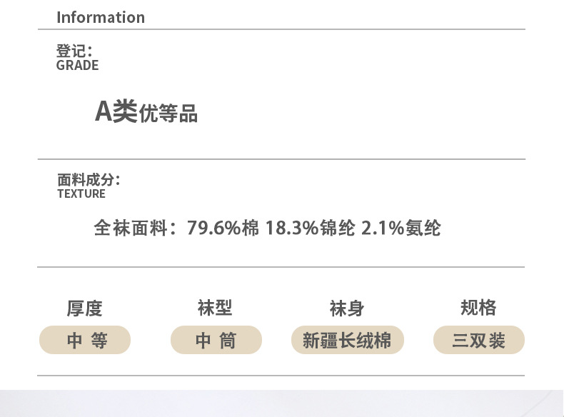Click the 规格 heading
This screenshot has width=564, height=417.
(x=478, y=308)
